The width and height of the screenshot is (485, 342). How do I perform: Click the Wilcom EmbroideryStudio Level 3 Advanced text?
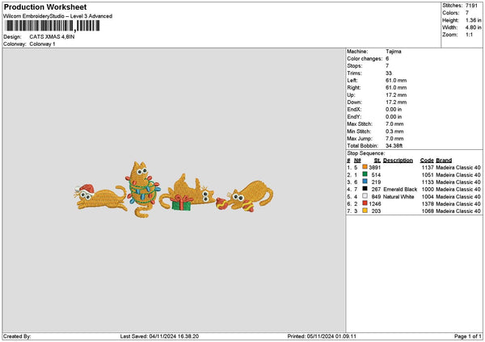(58, 16)
